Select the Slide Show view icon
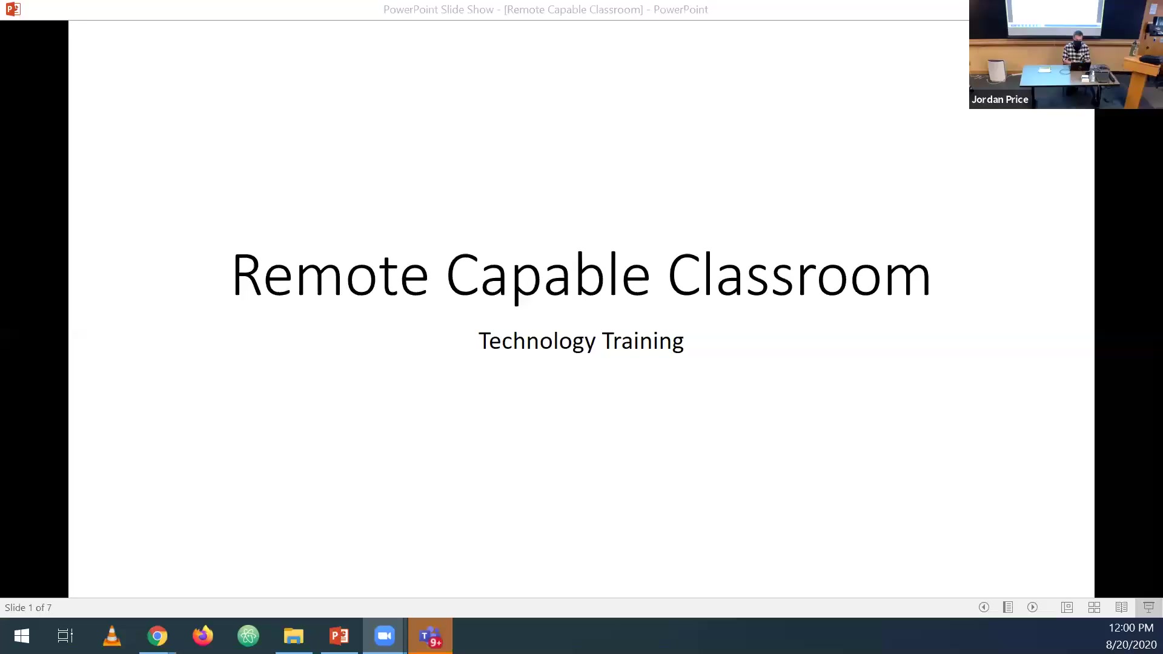This screenshot has width=1163, height=654. click(1148, 607)
